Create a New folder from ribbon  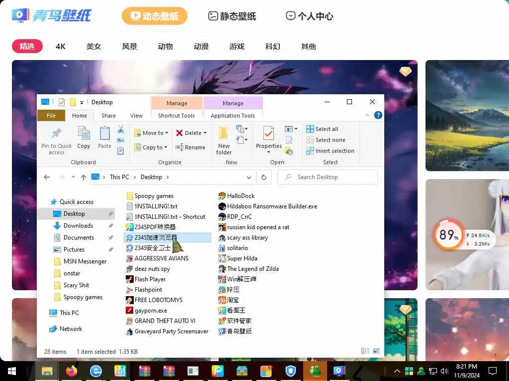pyautogui.click(x=224, y=141)
